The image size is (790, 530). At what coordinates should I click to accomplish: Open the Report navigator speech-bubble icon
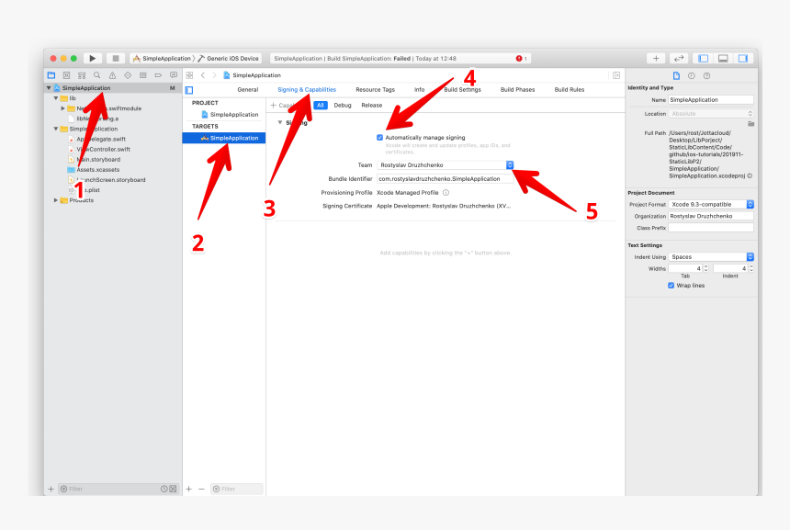coord(174,75)
